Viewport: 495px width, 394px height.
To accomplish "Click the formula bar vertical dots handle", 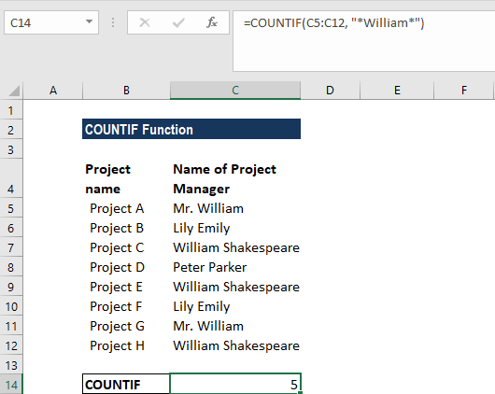I will coord(113,22).
